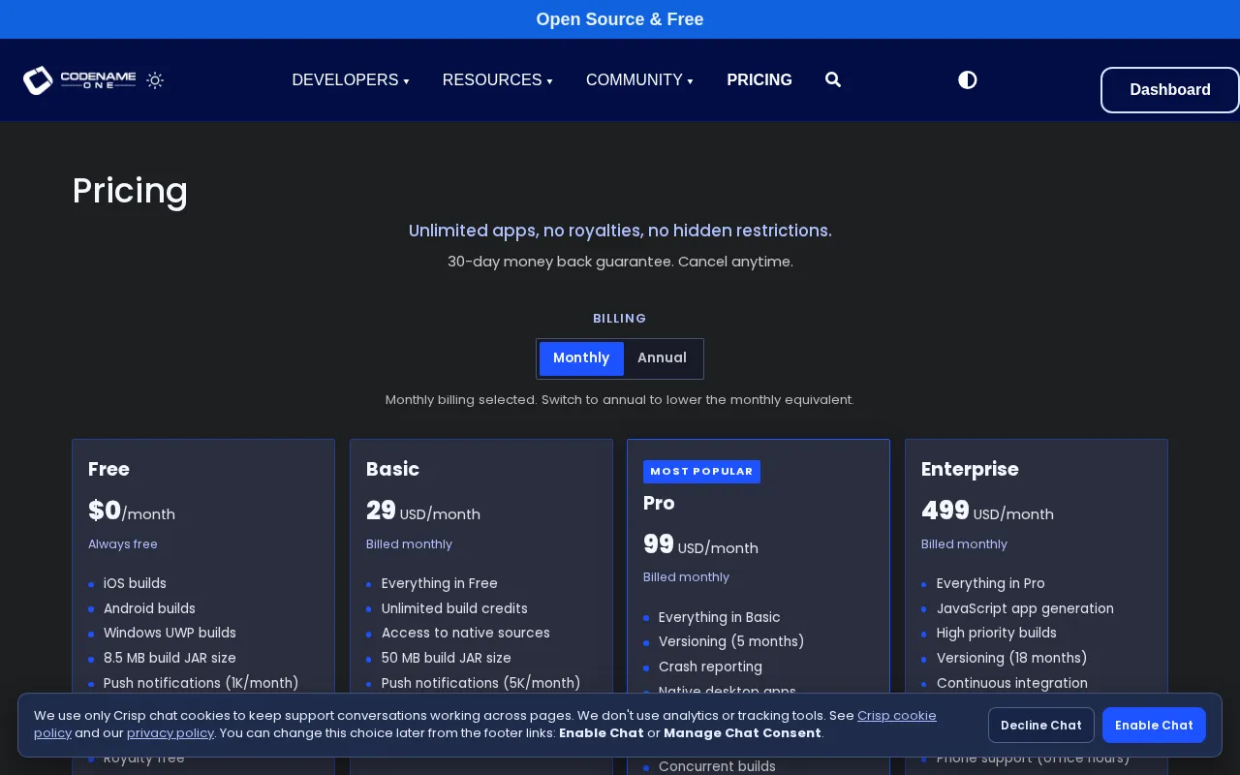
Task: Open the Crisp cookie policy link
Action: pyautogui.click(x=897, y=716)
